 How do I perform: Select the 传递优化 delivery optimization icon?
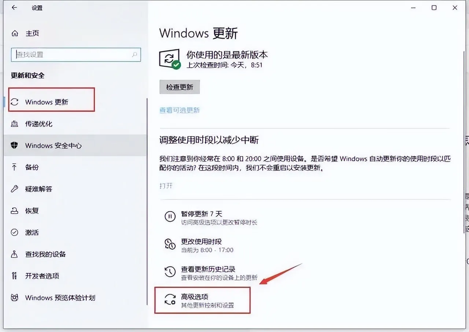(15, 124)
